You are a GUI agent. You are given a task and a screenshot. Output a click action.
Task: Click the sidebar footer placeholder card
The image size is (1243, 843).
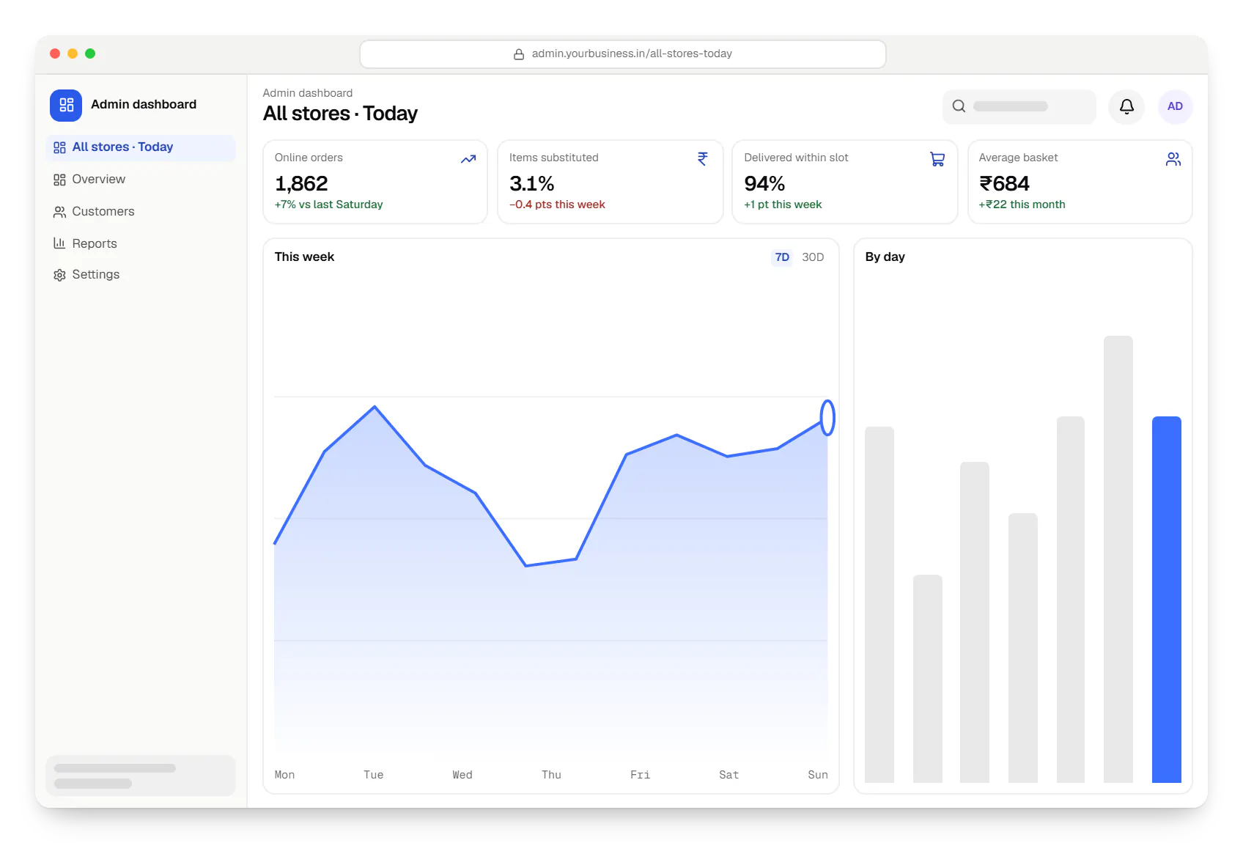tap(141, 776)
